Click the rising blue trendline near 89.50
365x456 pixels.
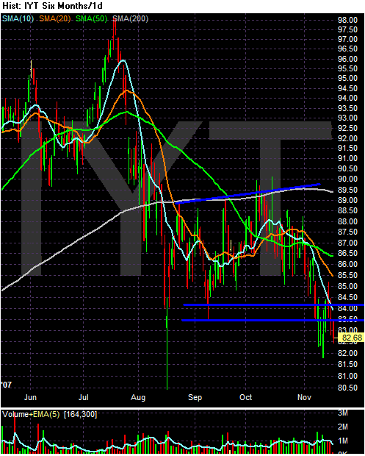tap(247, 193)
